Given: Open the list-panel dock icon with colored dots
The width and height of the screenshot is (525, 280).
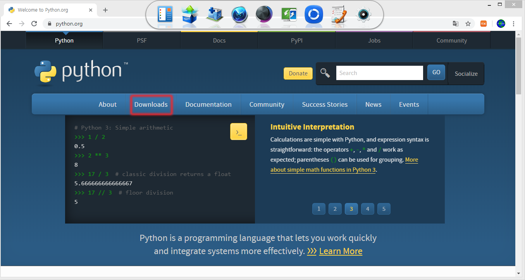Looking at the screenshot, I should coord(165,15).
